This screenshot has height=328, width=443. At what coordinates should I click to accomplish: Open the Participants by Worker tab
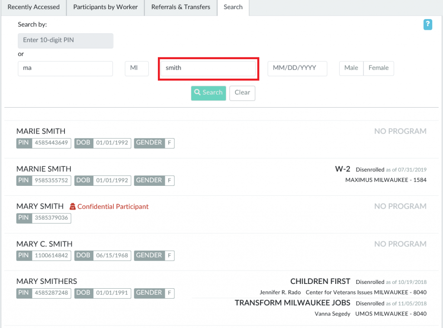click(x=105, y=7)
